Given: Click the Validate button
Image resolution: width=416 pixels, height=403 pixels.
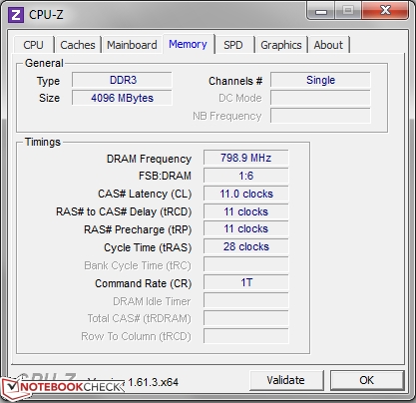Looking at the screenshot, I should coord(286,380).
